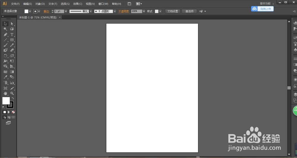
Task: Select the Shape Builder tool
Action: [x=5, y=66]
